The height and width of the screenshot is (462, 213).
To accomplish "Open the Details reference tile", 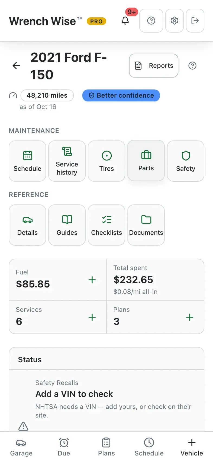I will tap(27, 225).
